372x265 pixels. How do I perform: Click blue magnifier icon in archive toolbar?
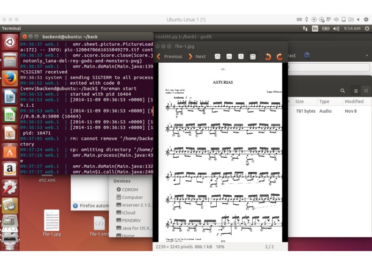pyautogui.click(x=307, y=56)
